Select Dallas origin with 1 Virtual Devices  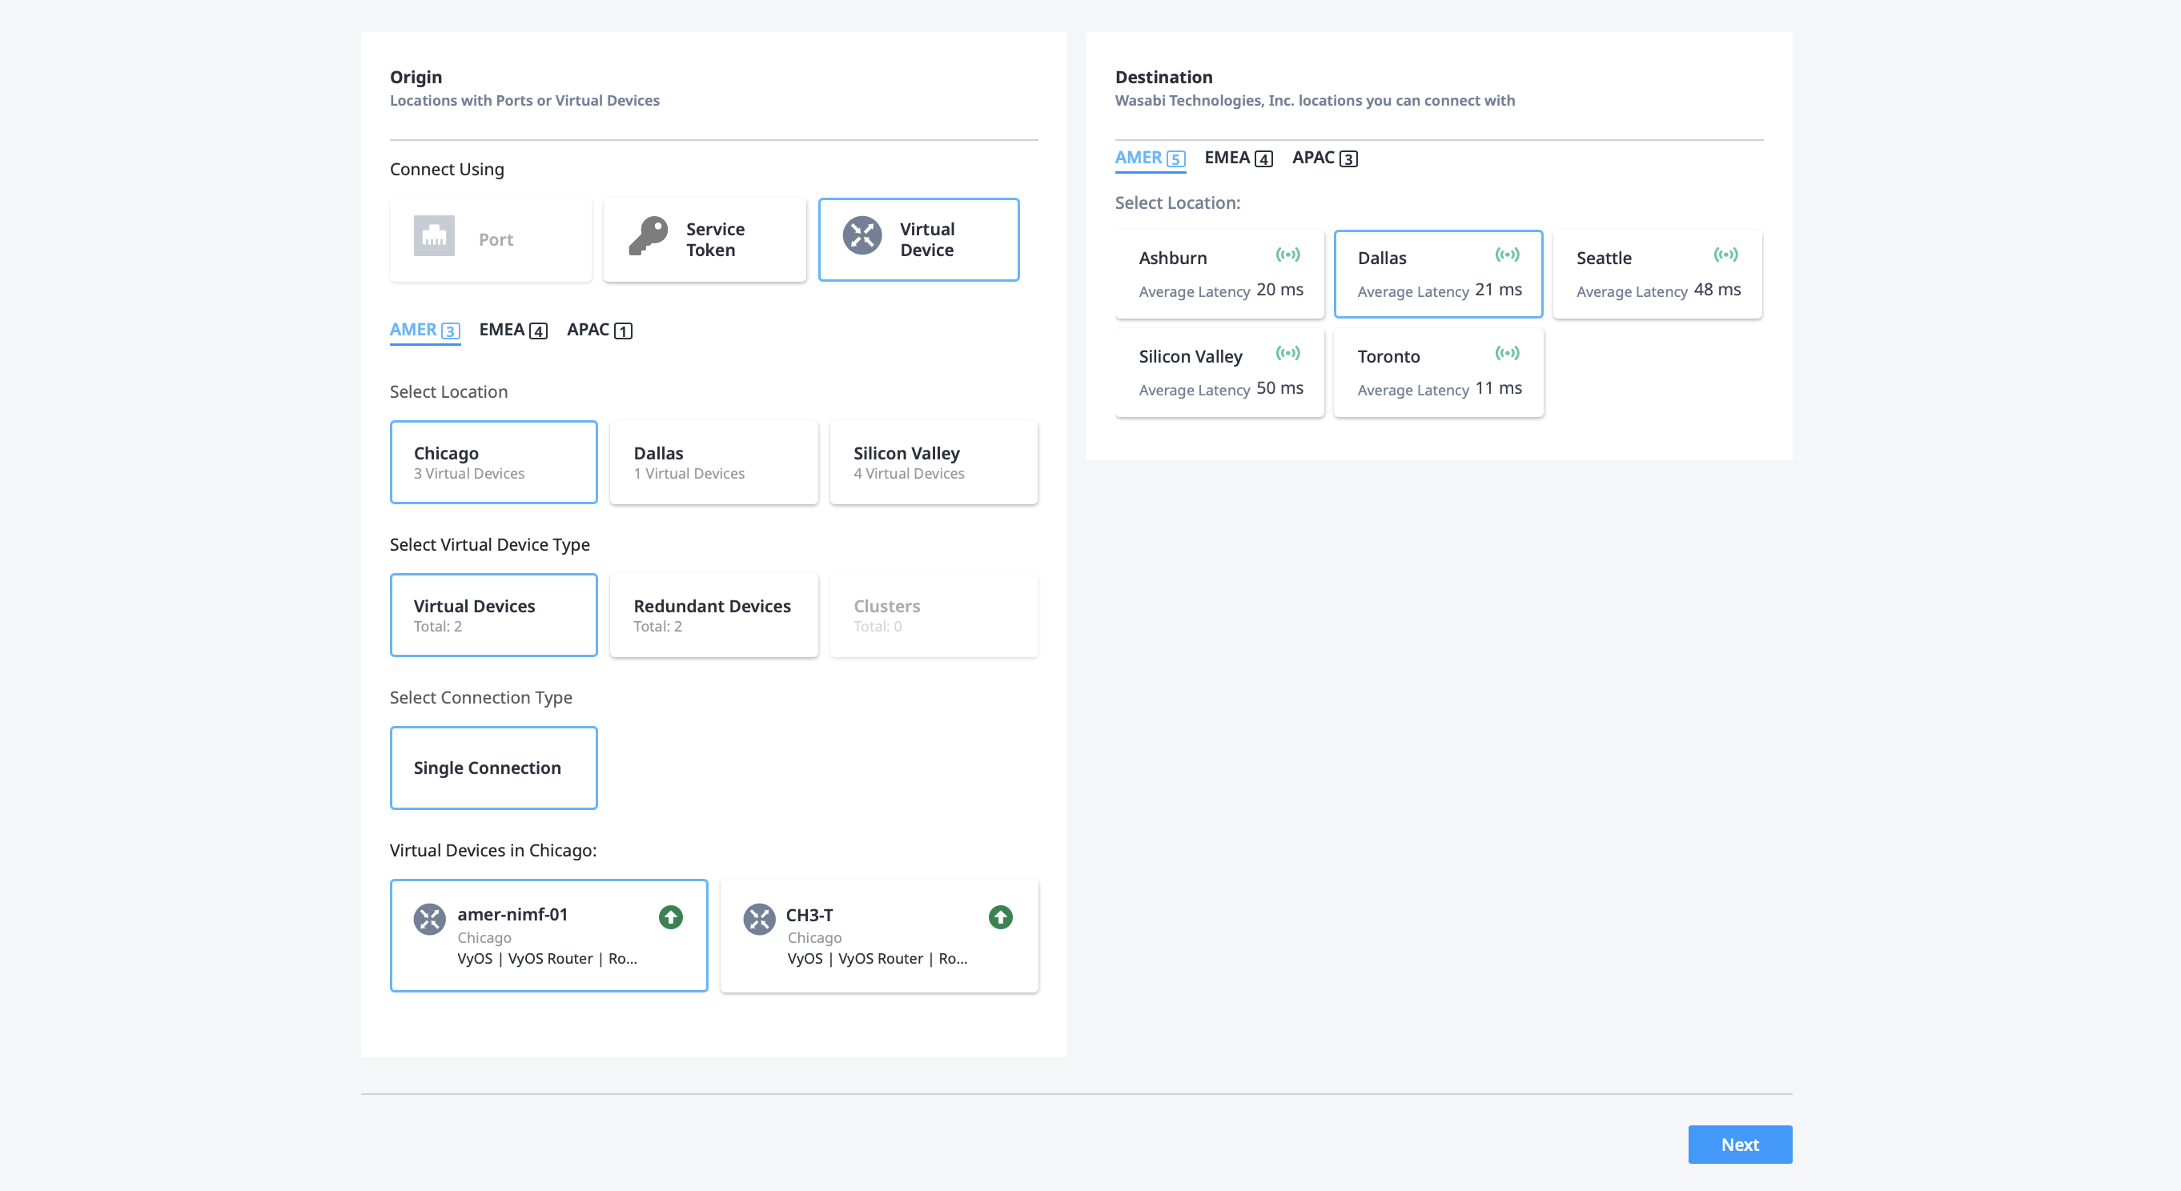click(713, 462)
